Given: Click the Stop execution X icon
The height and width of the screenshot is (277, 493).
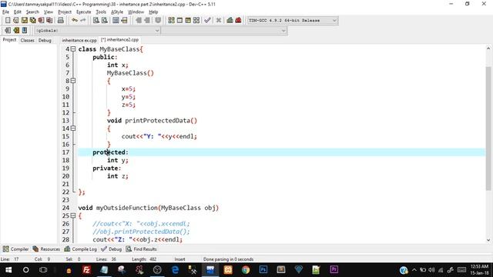Looking at the screenshot, I should pos(219,21).
